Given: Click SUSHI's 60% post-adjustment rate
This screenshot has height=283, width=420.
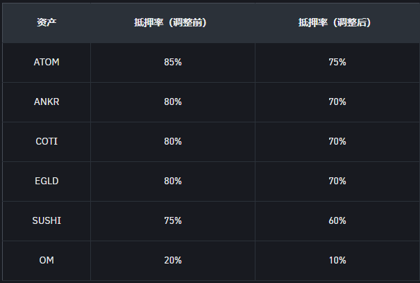Looking at the screenshot, I should point(337,220).
